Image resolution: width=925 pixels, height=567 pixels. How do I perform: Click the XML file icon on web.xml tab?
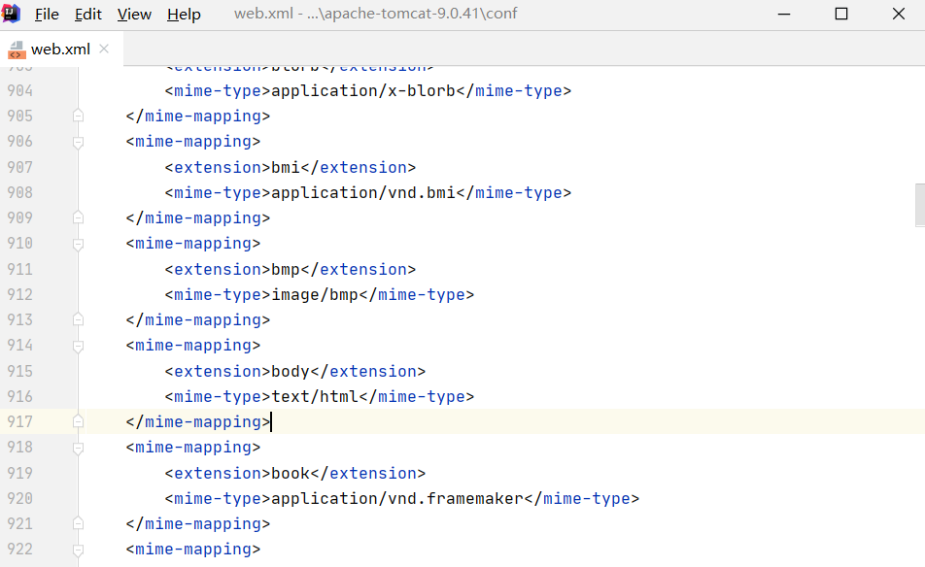click(x=17, y=50)
